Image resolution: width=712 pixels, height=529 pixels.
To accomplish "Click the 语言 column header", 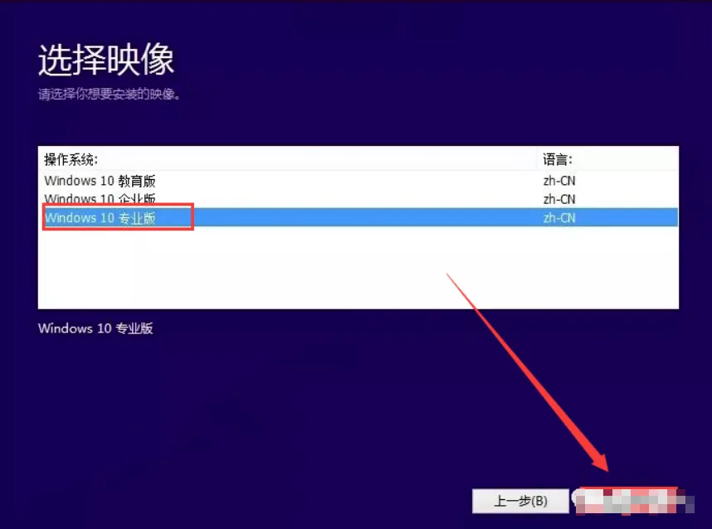I will (x=607, y=159).
